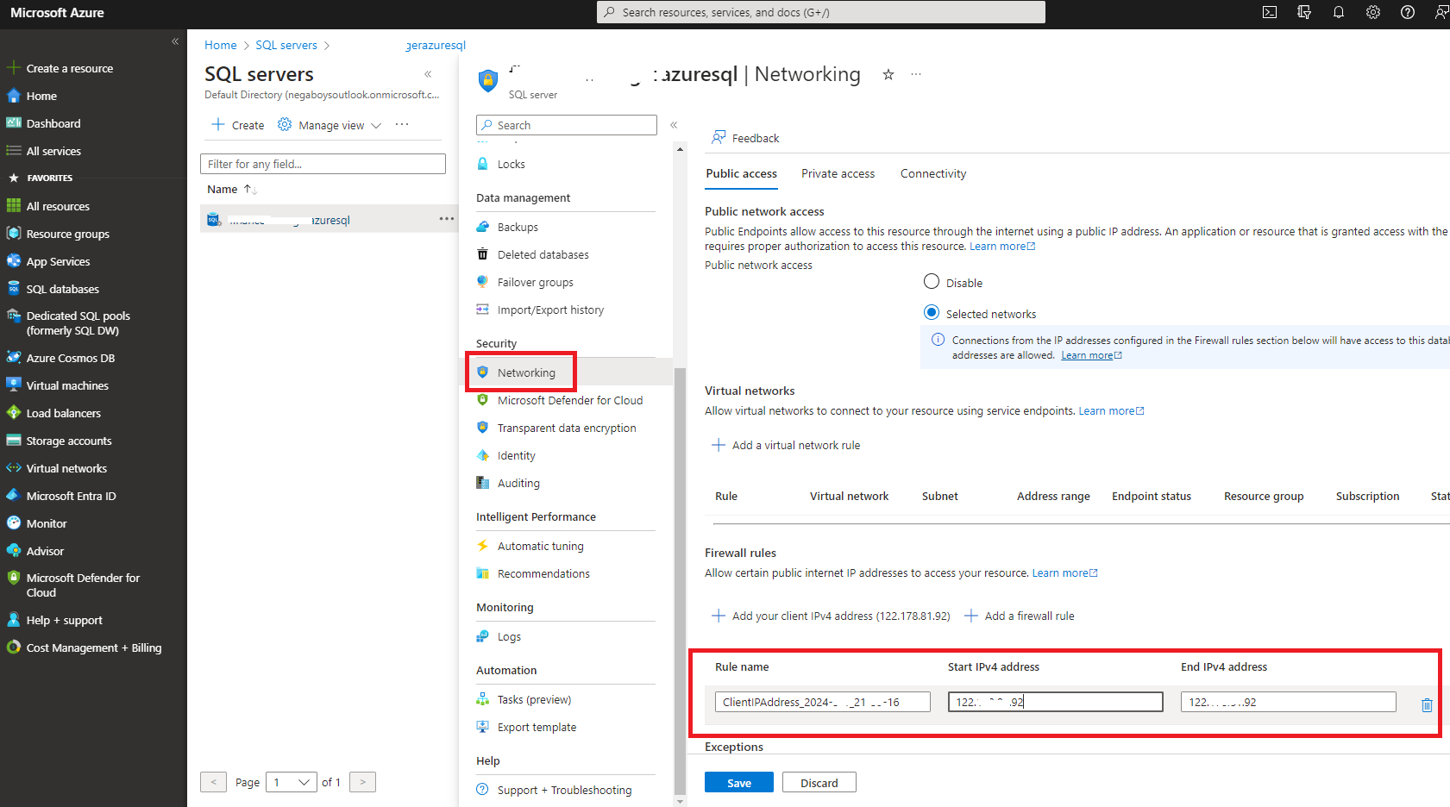Viewport: 1450px width, 807px height.
Task: Switch to the Connectivity tab
Action: click(933, 173)
